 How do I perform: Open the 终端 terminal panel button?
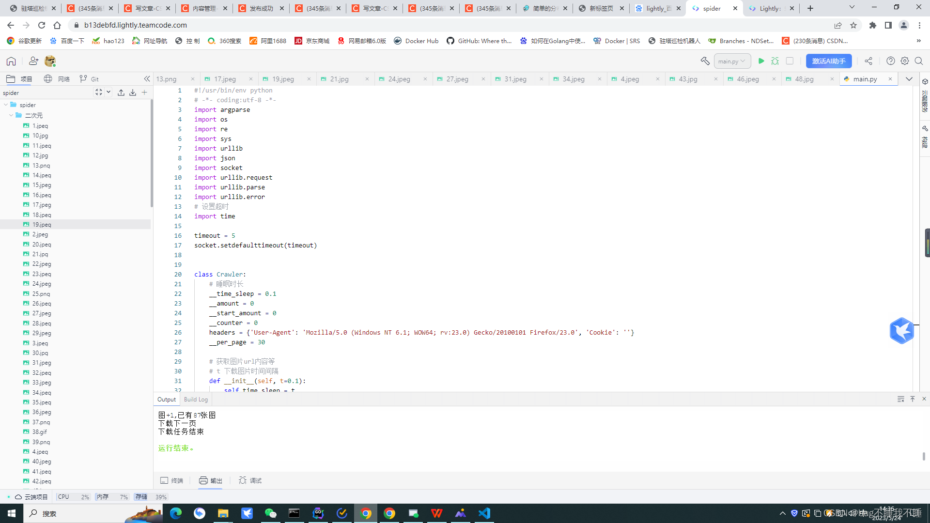(172, 480)
